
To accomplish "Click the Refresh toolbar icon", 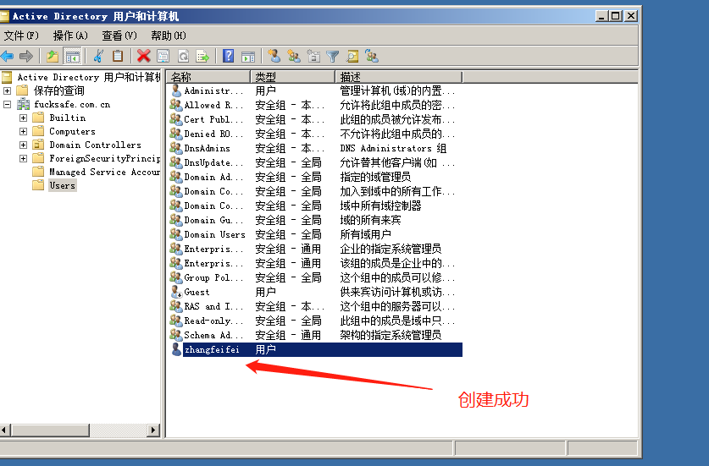I will [x=183, y=56].
